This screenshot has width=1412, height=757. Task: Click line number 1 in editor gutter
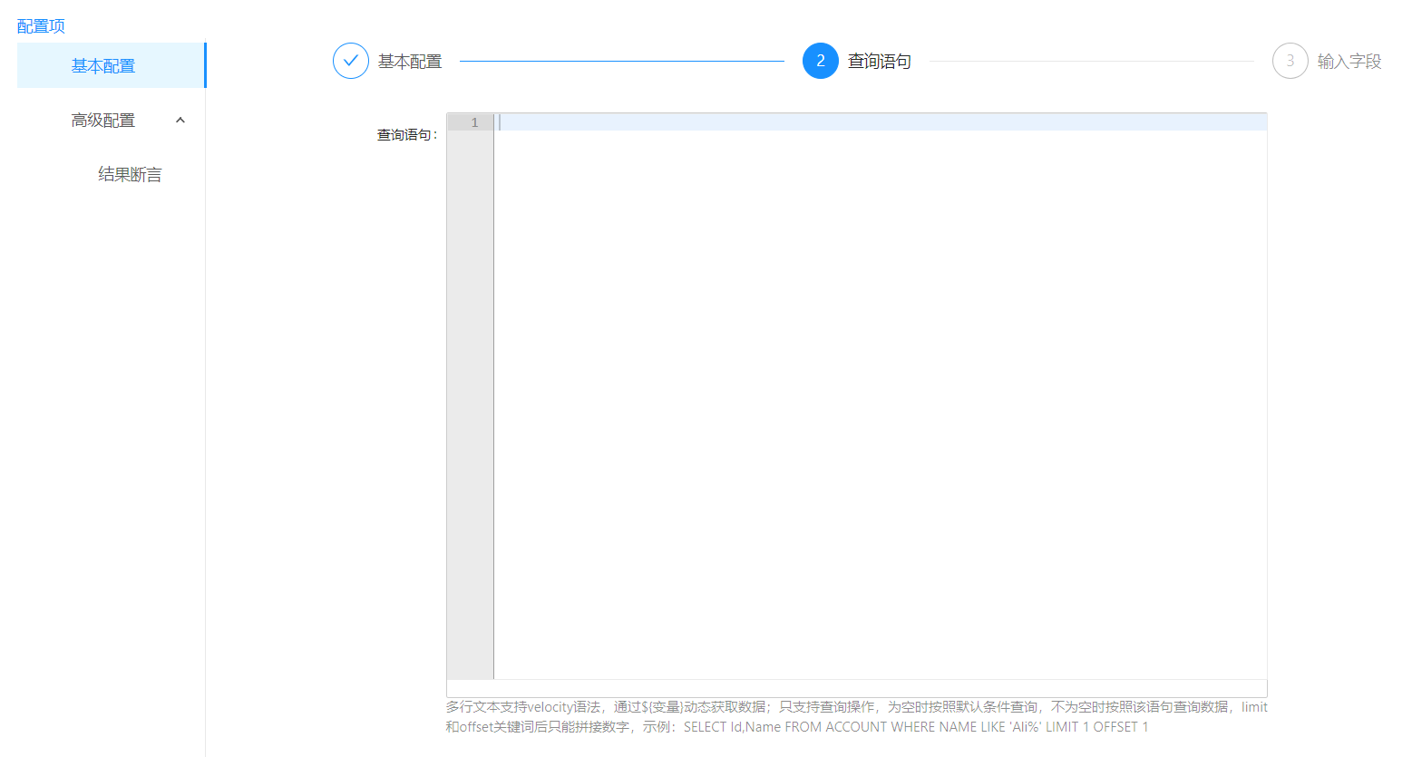(x=473, y=122)
